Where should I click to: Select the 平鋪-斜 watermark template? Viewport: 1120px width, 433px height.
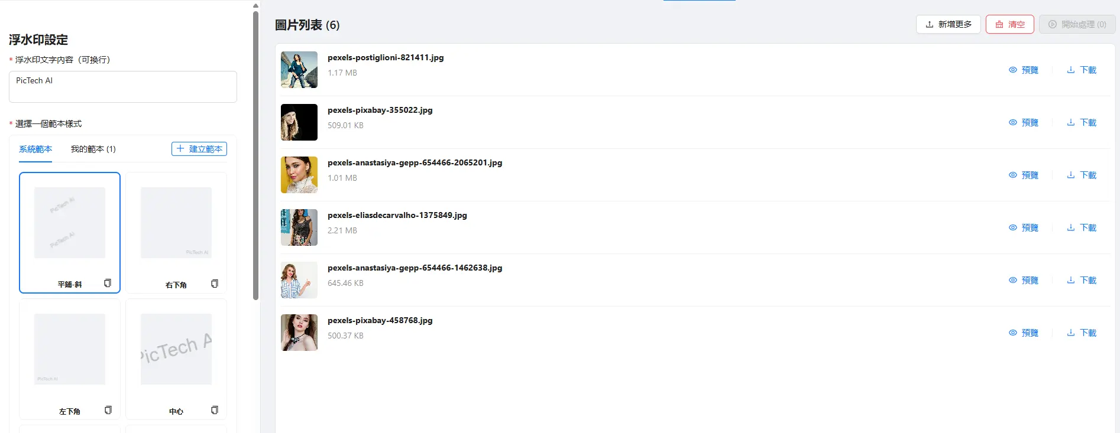(70, 233)
